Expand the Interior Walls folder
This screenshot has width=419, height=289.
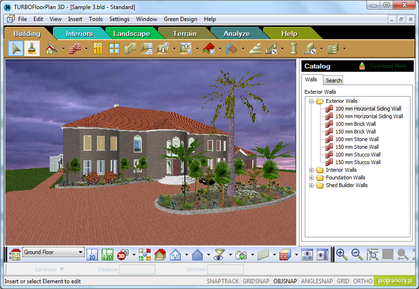[311, 170]
